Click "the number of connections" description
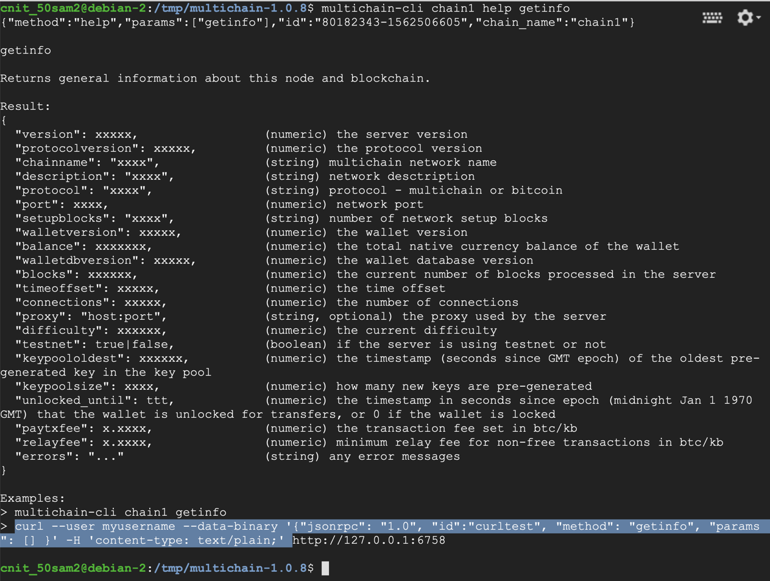770x581 pixels. point(428,302)
